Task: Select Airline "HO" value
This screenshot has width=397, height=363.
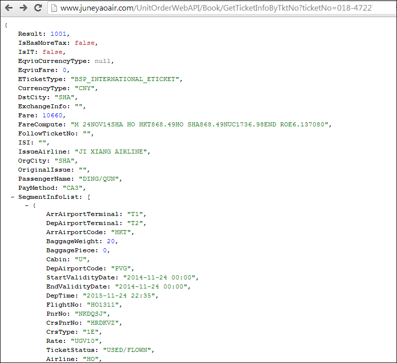Action: click(x=91, y=359)
